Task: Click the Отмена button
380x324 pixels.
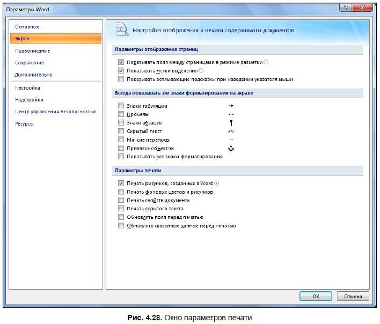Action: click(x=353, y=296)
